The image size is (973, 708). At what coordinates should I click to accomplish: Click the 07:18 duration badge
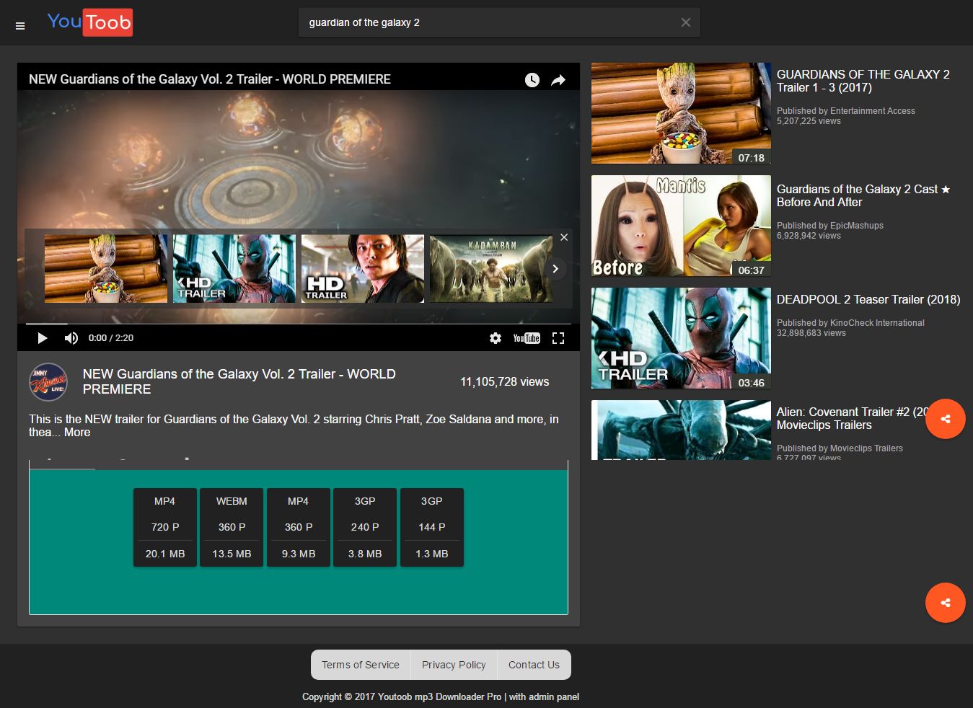pyautogui.click(x=752, y=158)
